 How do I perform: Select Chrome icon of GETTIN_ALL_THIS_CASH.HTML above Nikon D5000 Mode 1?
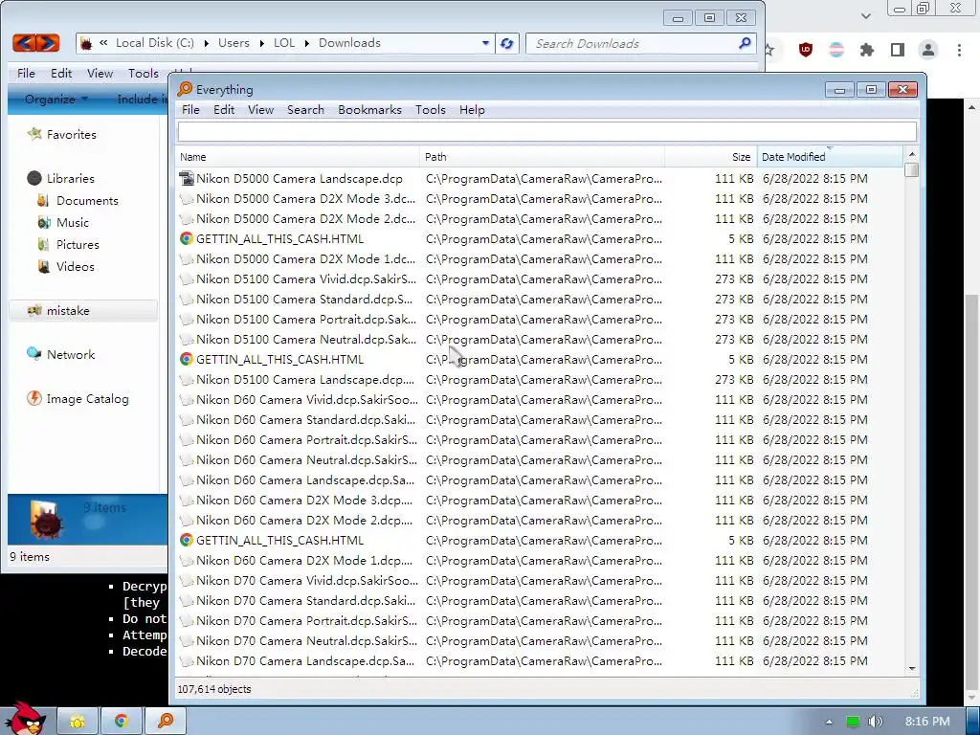(187, 238)
